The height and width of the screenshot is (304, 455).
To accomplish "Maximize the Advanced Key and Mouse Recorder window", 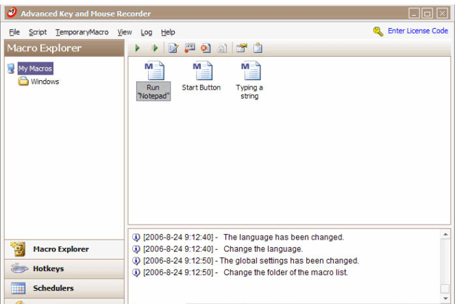I will click(x=428, y=13).
